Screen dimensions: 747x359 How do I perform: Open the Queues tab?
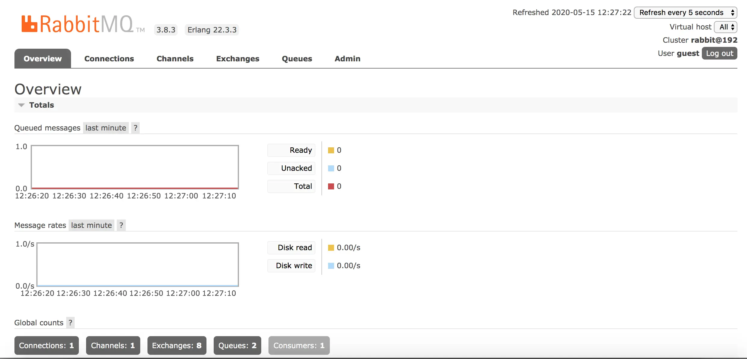[297, 59]
